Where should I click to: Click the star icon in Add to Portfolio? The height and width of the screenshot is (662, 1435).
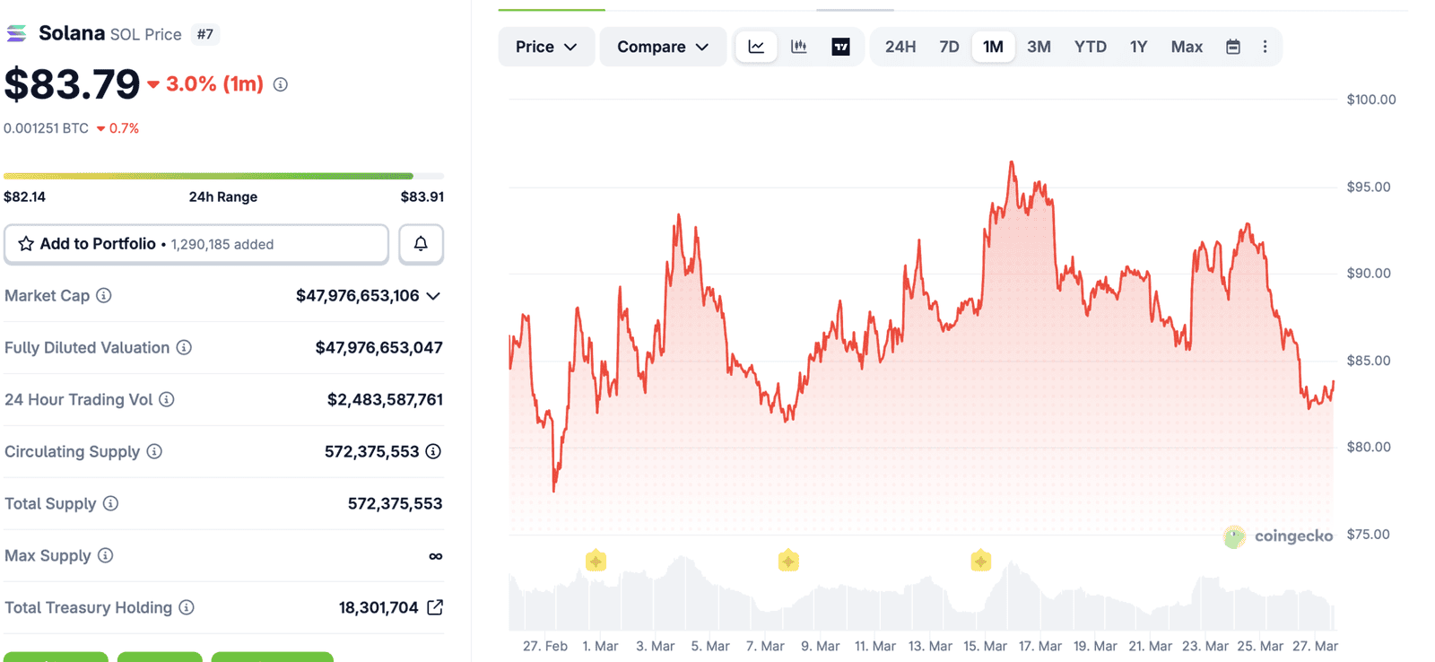tap(26, 244)
